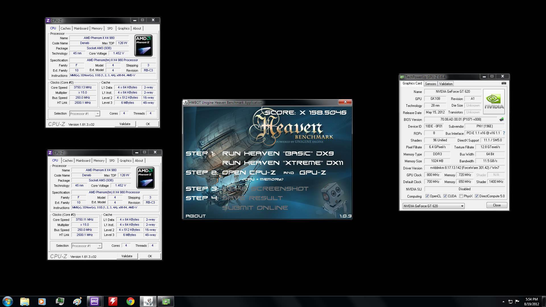Open Caches tab in lower CPU-Z

click(x=67, y=161)
